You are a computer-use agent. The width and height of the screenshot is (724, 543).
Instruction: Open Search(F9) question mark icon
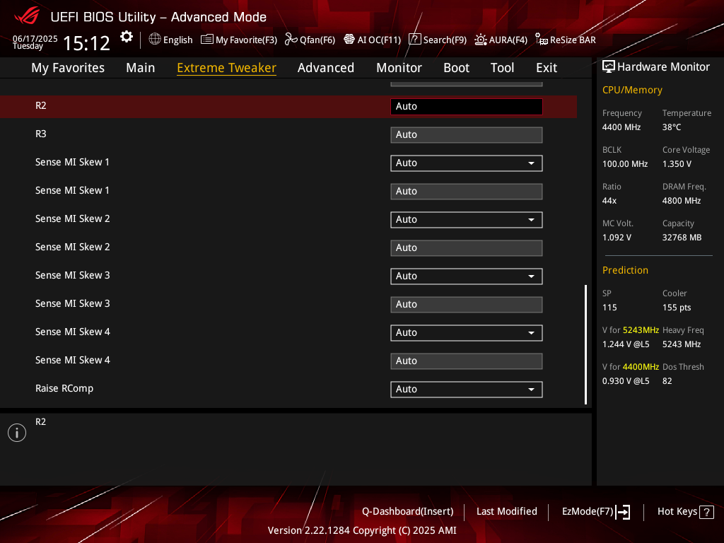tap(414, 40)
